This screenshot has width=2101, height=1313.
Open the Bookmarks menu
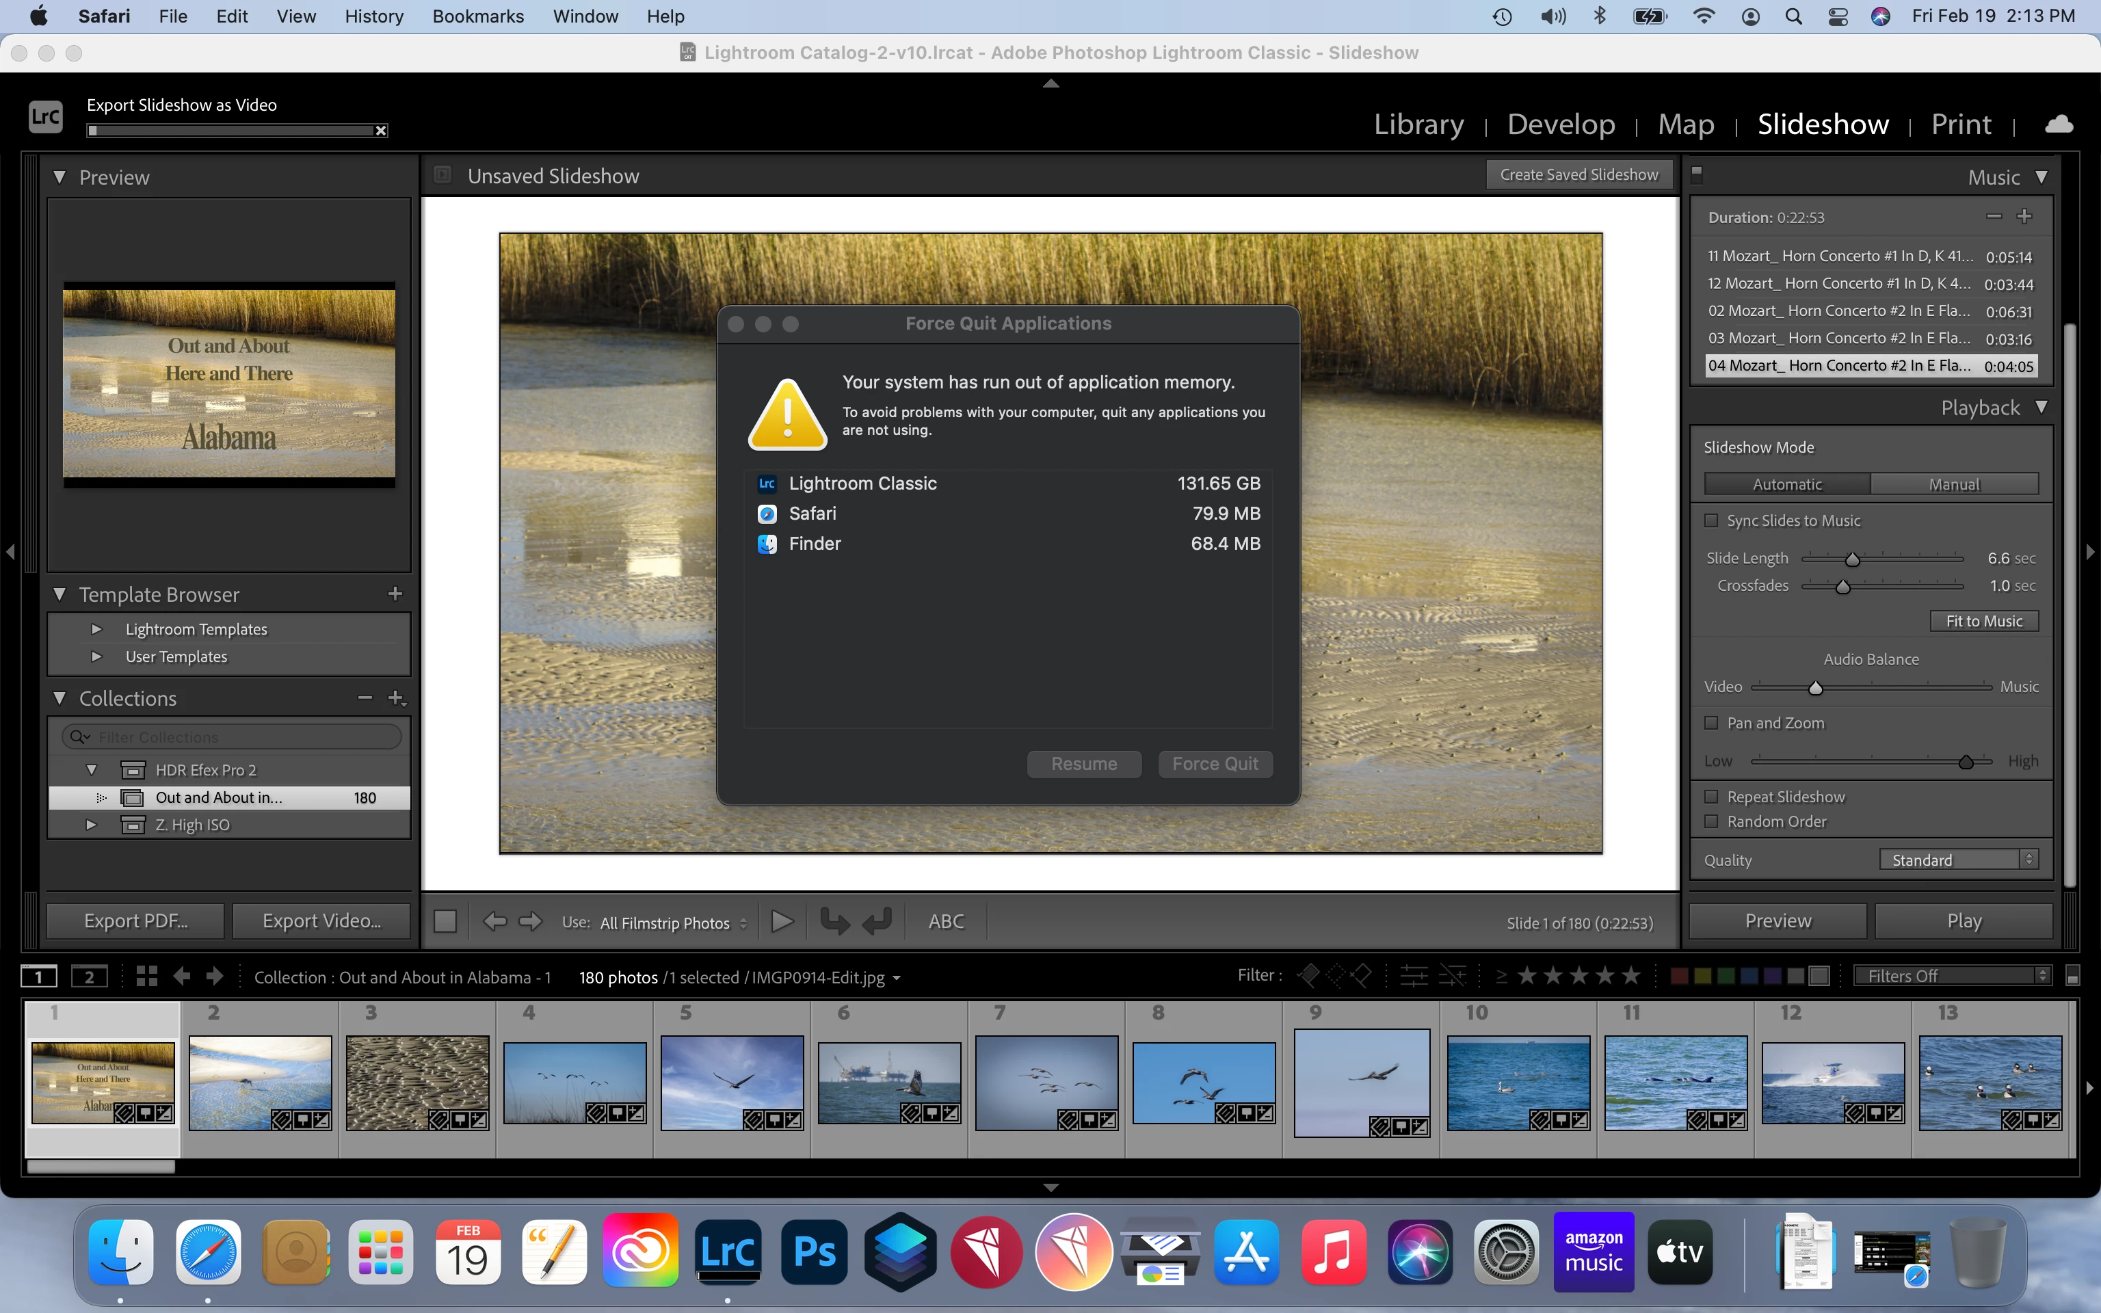click(x=477, y=16)
